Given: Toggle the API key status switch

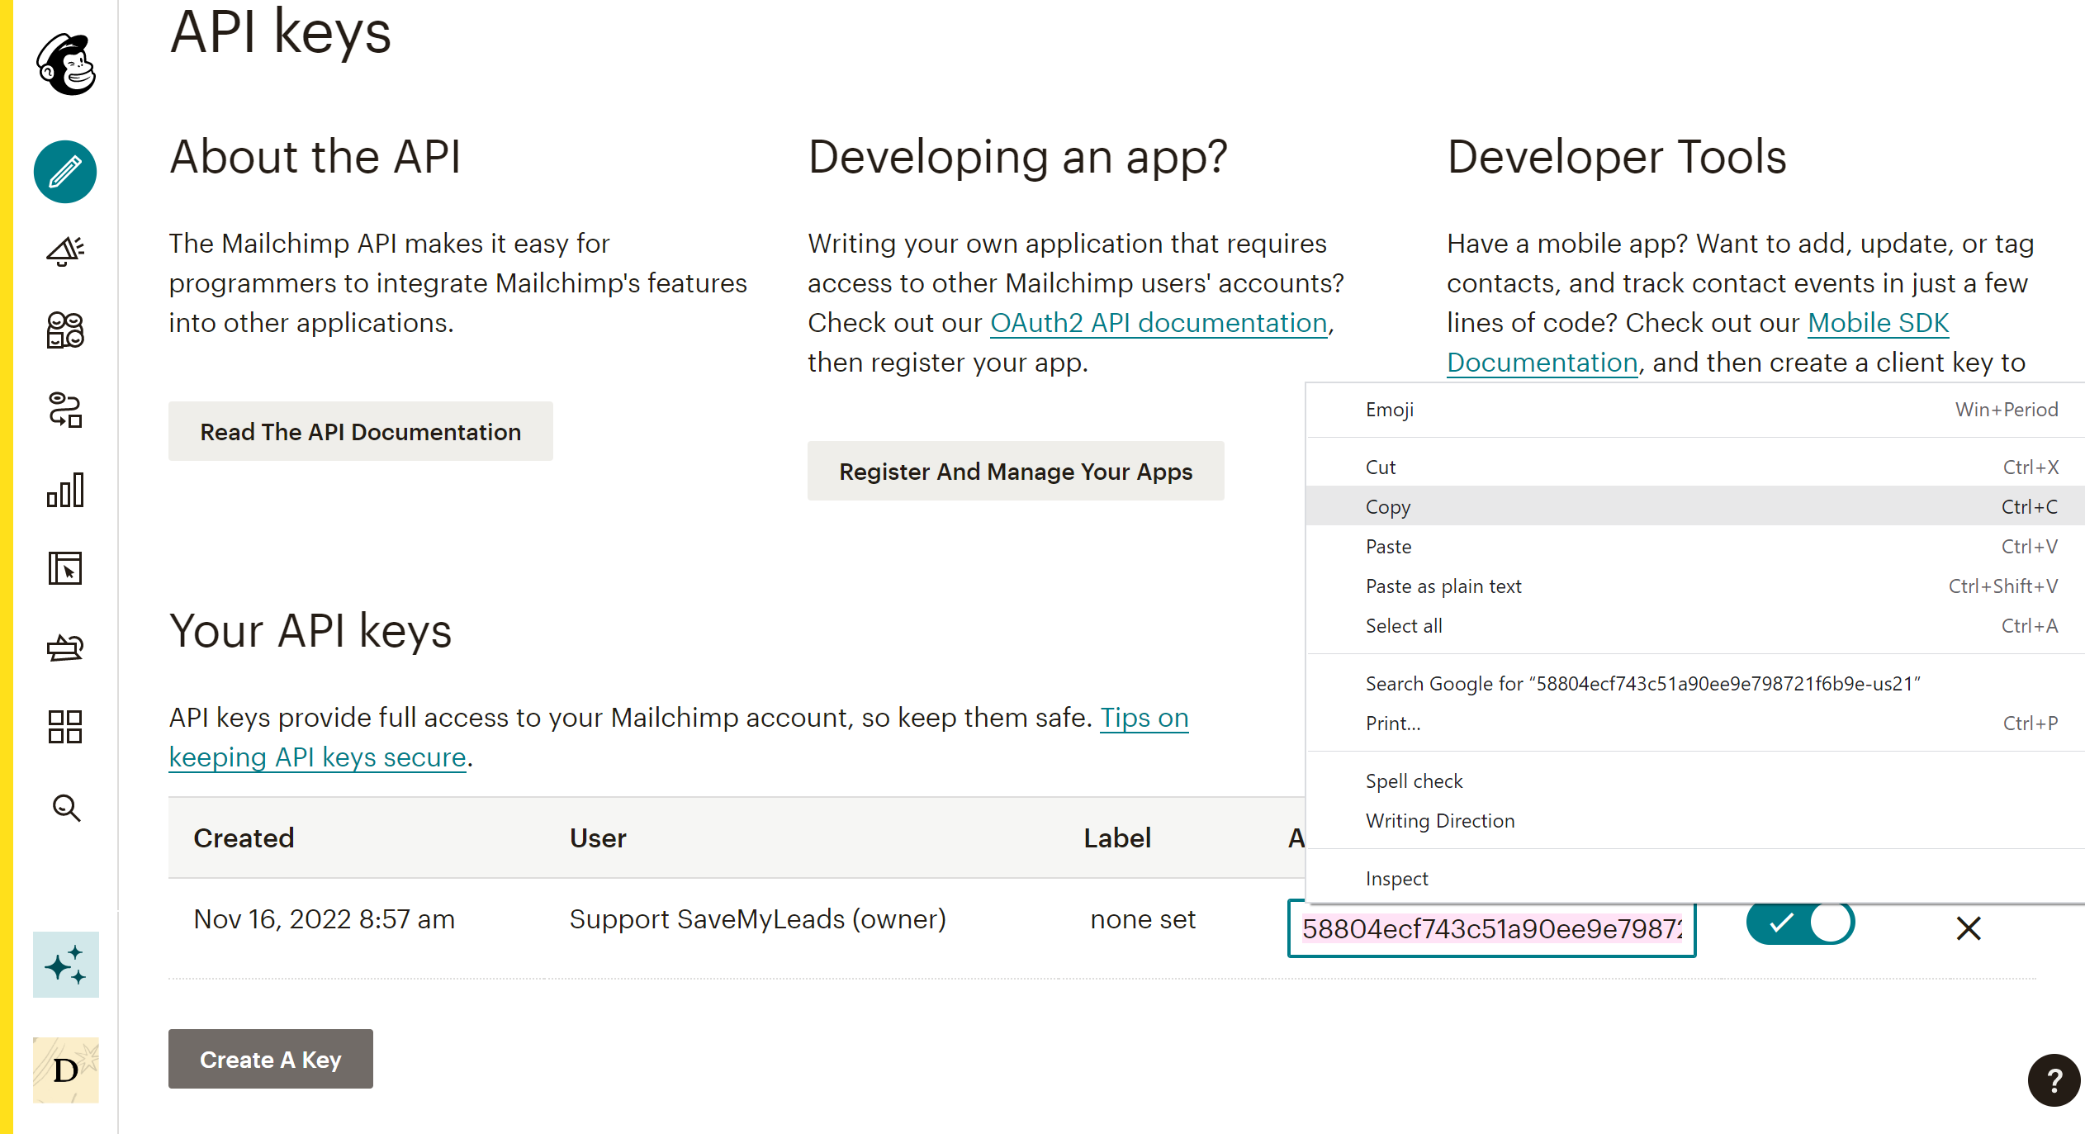Looking at the screenshot, I should click(x=1800, y=923).
